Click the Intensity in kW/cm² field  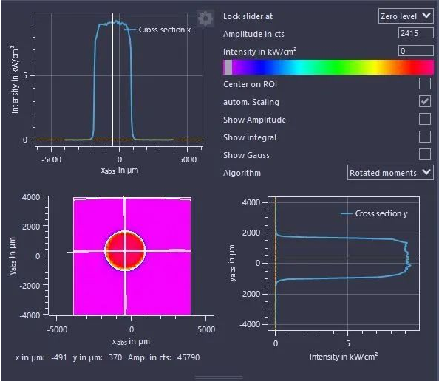[416, 51]
